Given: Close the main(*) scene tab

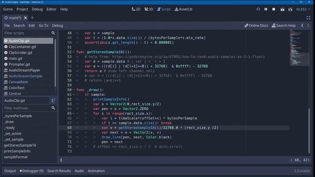Looking at the screenshot, I should (25, 18).
